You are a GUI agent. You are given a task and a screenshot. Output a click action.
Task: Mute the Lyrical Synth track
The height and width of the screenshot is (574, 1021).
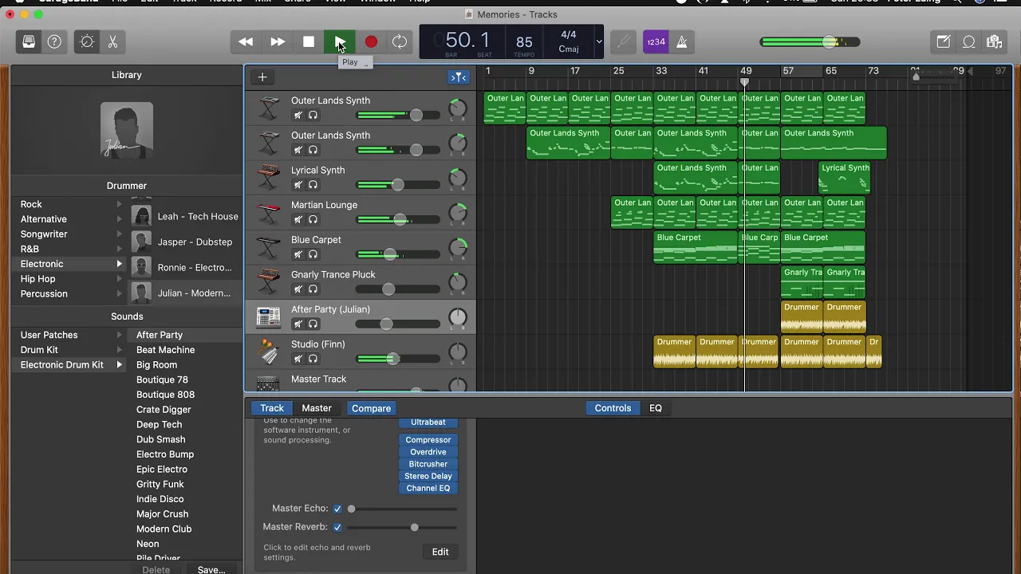[298, 185]
